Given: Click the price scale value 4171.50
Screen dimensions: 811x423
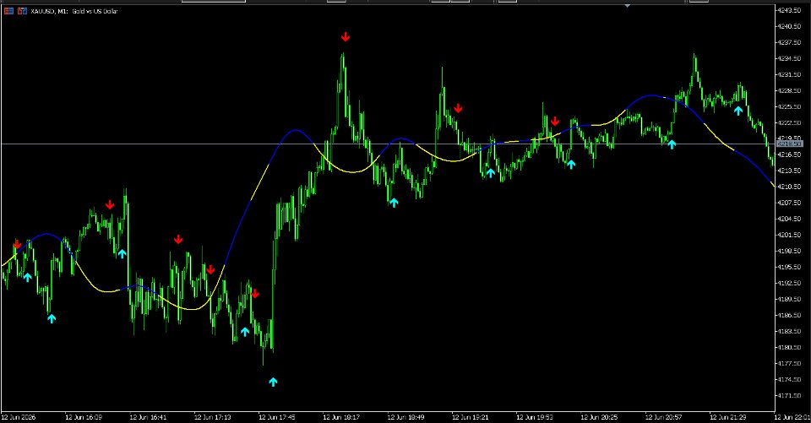Looking at the screenshot, I should (790, 396).
